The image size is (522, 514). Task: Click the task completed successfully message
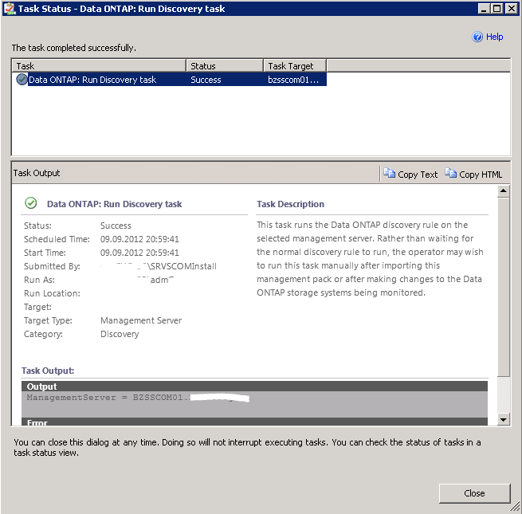pos(73,48)
